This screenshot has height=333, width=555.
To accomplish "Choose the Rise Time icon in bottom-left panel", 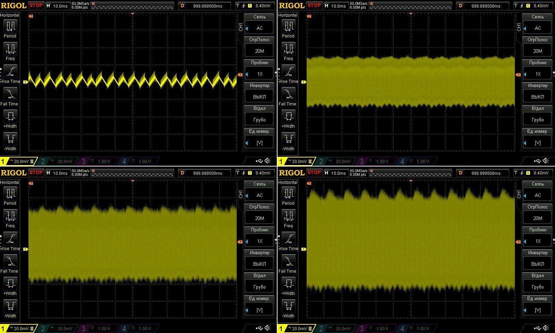I will [10, 239].
